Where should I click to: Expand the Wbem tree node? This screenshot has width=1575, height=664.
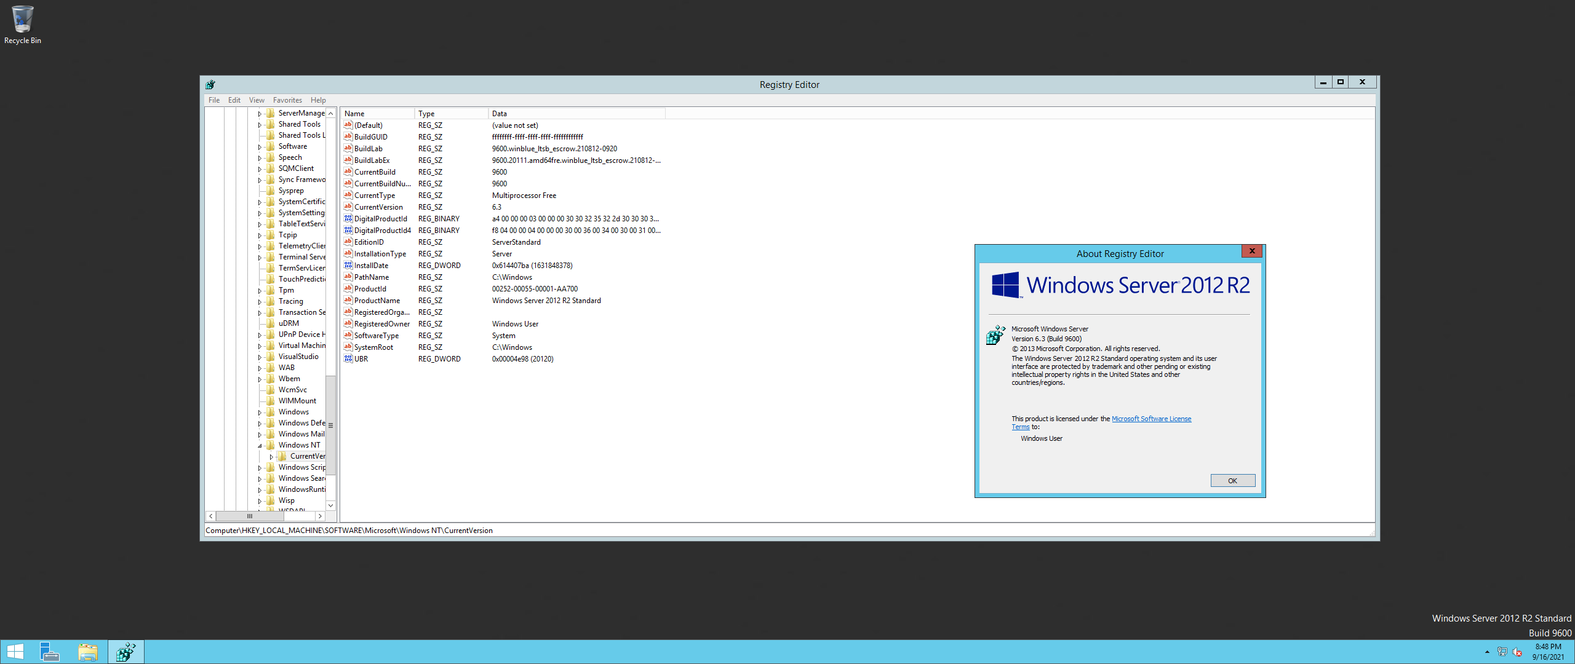click(260, 379)
